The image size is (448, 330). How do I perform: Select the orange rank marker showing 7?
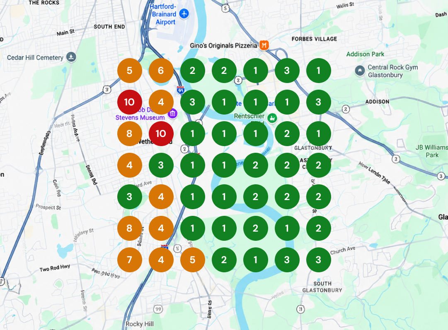coord(129,259)
